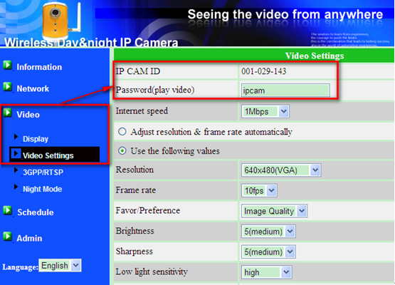Open the Frame rate 10fps dropdown
The width and height of the screenshot is (395, 285).
pos(259,190)
